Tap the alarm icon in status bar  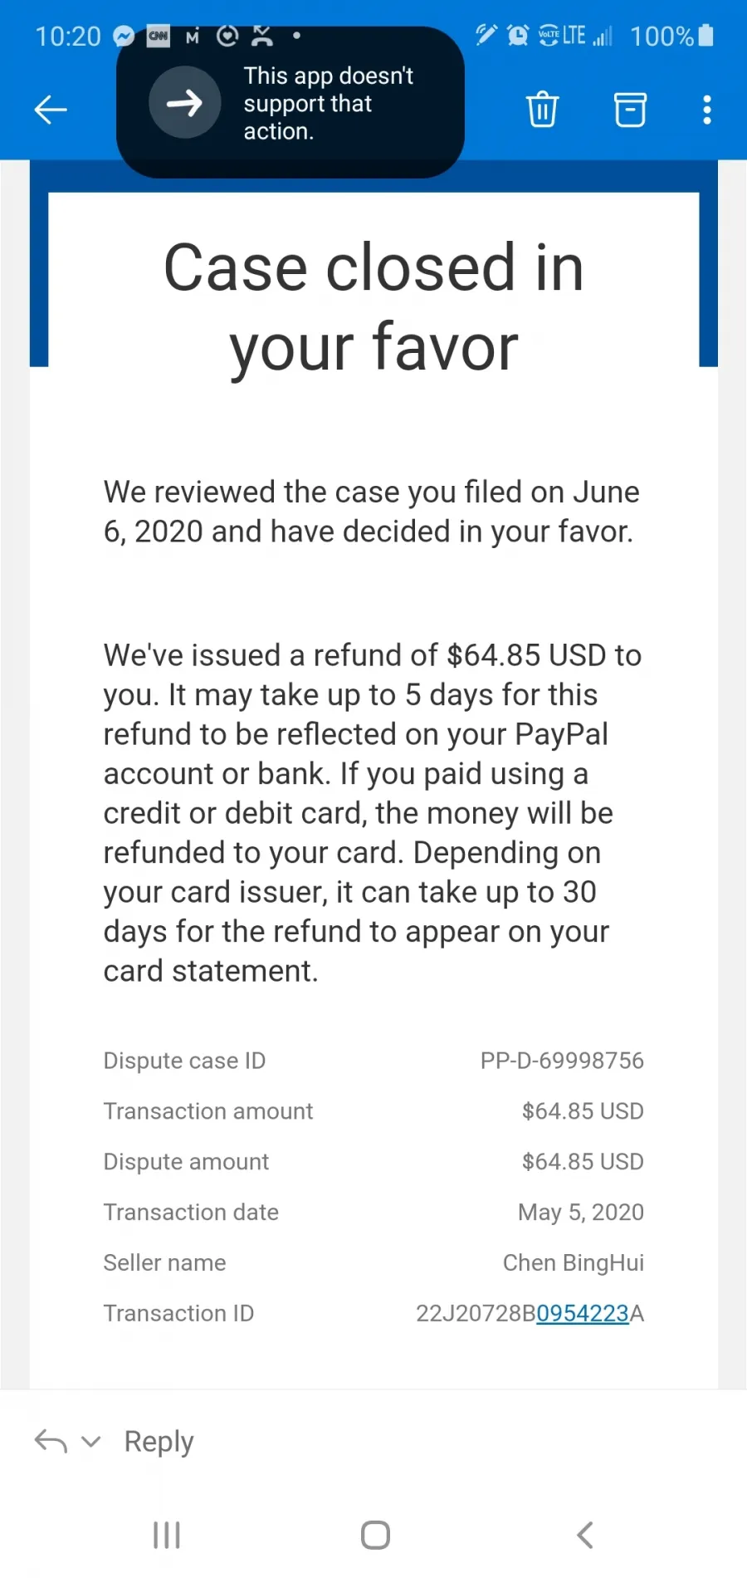[x=518, y=35]
